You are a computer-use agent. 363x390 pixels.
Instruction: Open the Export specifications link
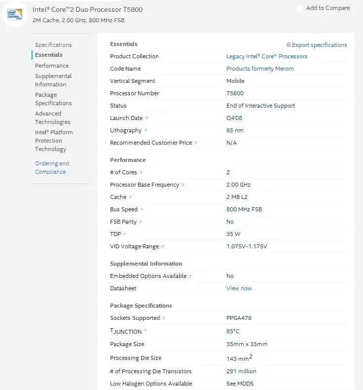coord(319,45)
